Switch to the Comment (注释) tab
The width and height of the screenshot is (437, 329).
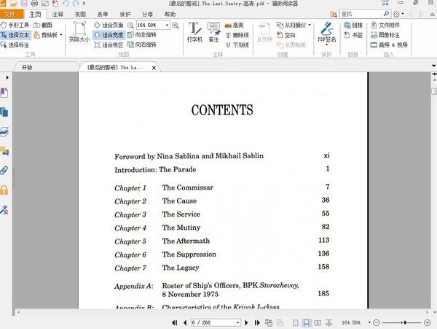58,15
